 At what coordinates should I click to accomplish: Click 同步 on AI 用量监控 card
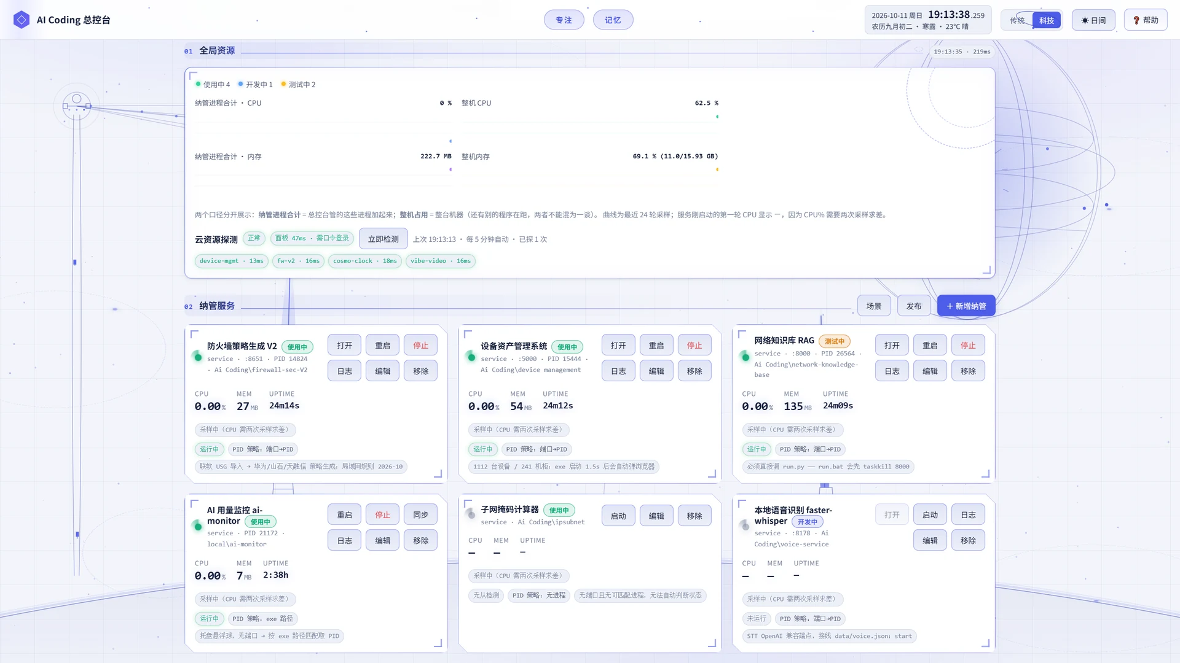point(421,514)
